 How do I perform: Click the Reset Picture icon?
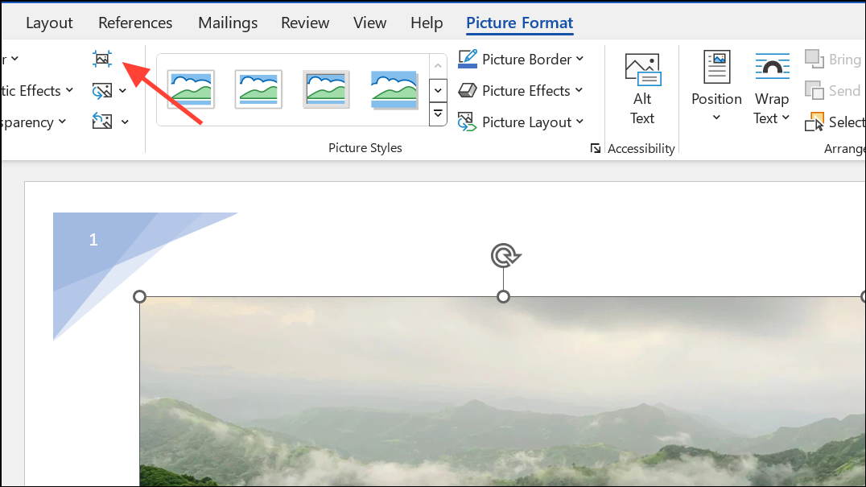tap(102, 122)
